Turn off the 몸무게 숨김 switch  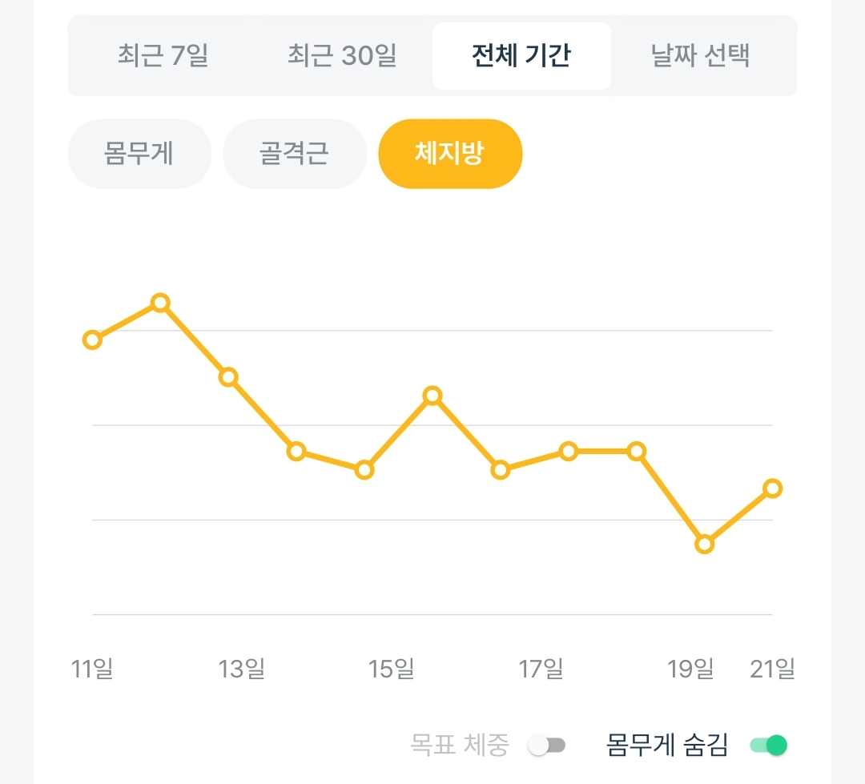click(769, 746)
